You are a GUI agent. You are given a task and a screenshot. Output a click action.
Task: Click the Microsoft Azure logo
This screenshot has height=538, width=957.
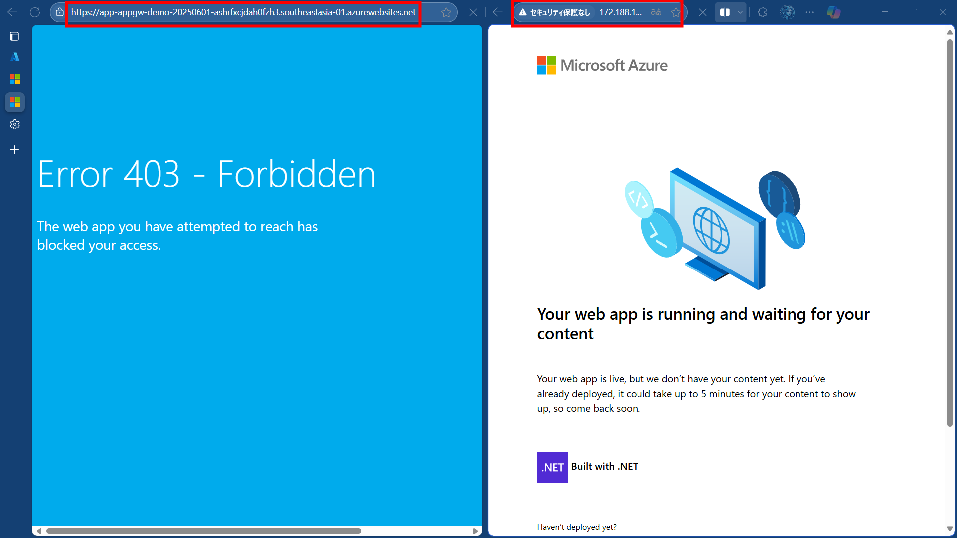click(602, 65)
